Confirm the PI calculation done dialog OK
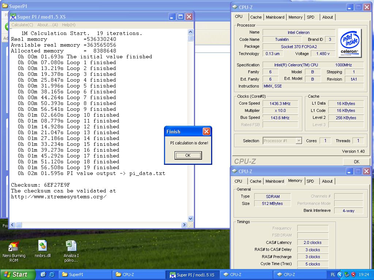The height and width of the screenshot is (280, 374). (x=188, y=155)
